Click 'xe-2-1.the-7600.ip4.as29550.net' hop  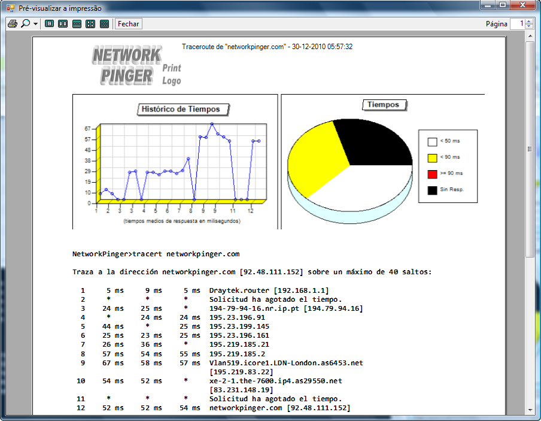[276, 381]
